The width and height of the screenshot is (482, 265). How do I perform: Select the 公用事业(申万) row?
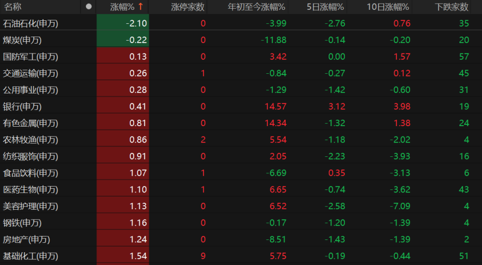(x=241, y=89)
